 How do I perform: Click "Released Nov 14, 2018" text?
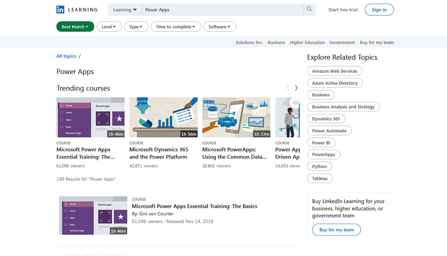point(190,221)
